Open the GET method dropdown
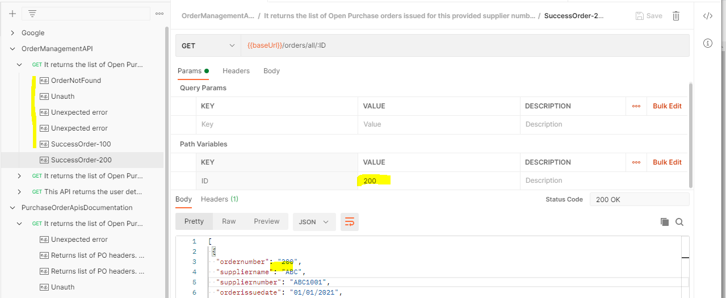The height and width of the screenshot is (298, 726). point(208,45)
